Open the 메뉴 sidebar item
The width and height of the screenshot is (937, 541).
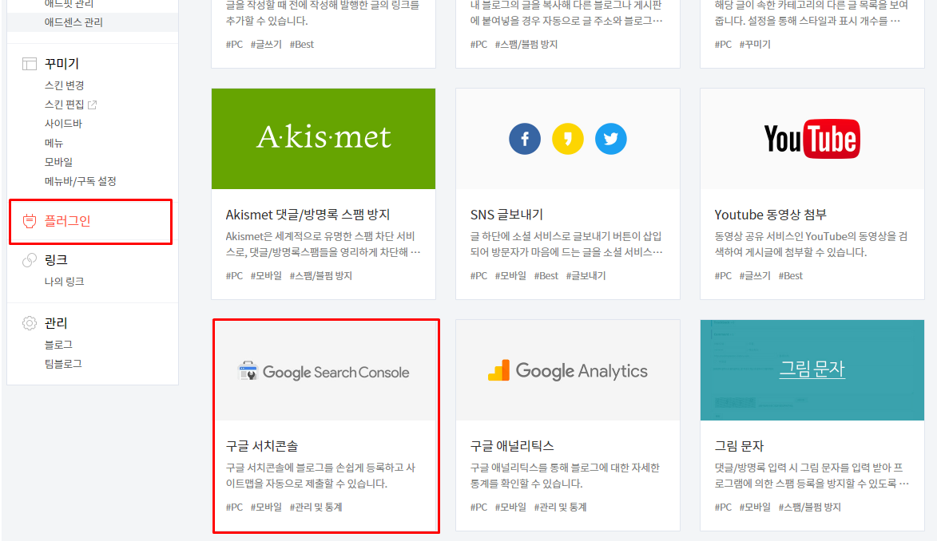click(54, 143)
